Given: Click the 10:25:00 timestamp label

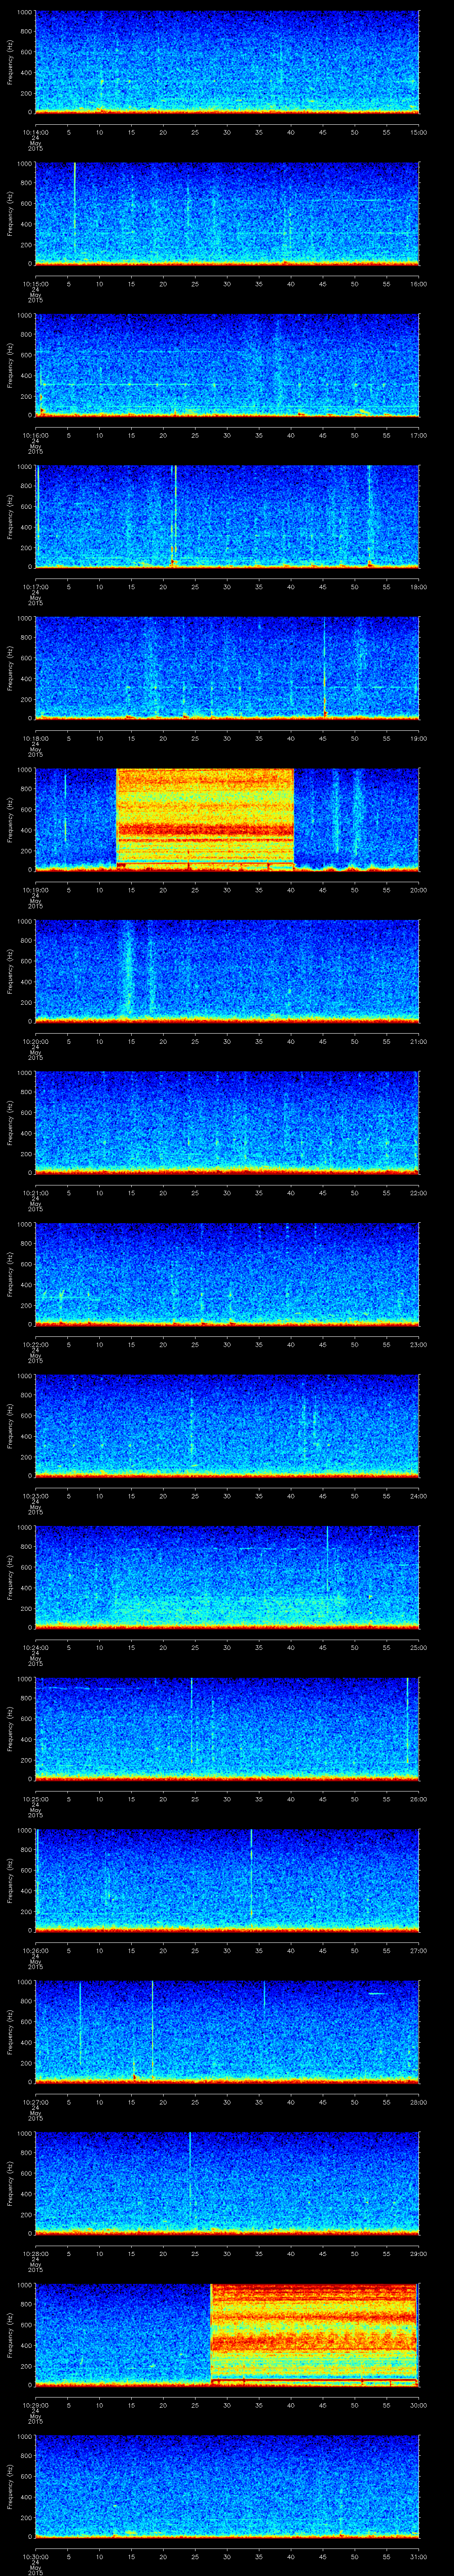Looking at the screenshot, I should pos(35,1799).
